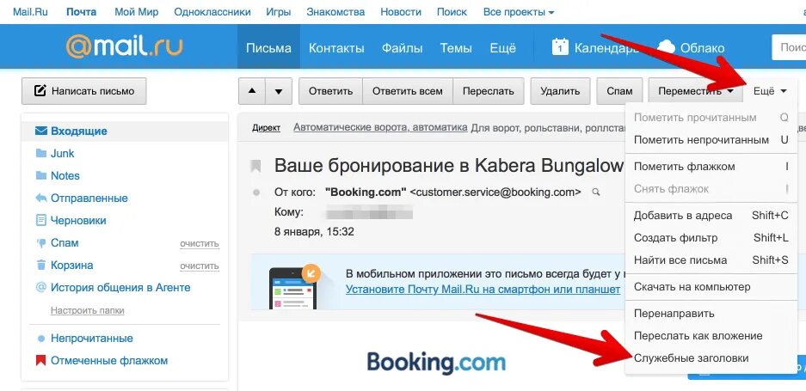The image size is (806, 391).
Task: Click the Notes folder icon
Action: pyautogui.click(x=41, y=175)
